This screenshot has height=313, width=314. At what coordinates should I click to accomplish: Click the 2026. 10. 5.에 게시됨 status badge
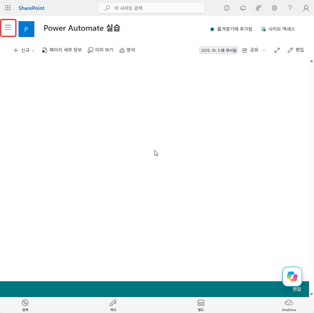click(218, 50)
